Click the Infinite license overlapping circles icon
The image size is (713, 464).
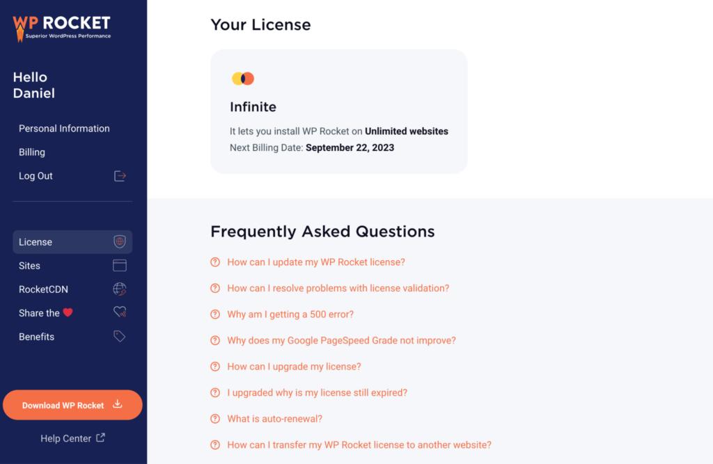pos(243,79)
